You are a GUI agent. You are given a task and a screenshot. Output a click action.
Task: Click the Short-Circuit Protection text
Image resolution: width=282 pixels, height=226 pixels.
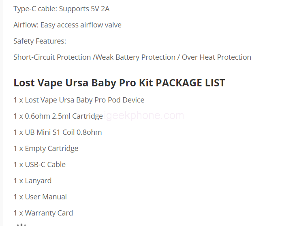52,57
